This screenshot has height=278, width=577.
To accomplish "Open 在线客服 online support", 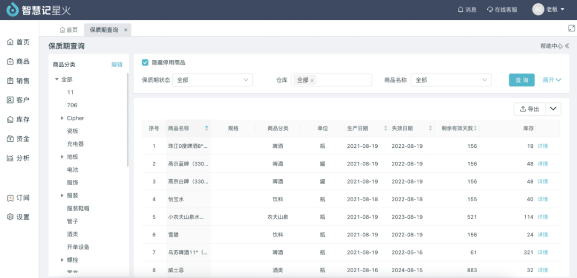I will [x=502, y=10].
